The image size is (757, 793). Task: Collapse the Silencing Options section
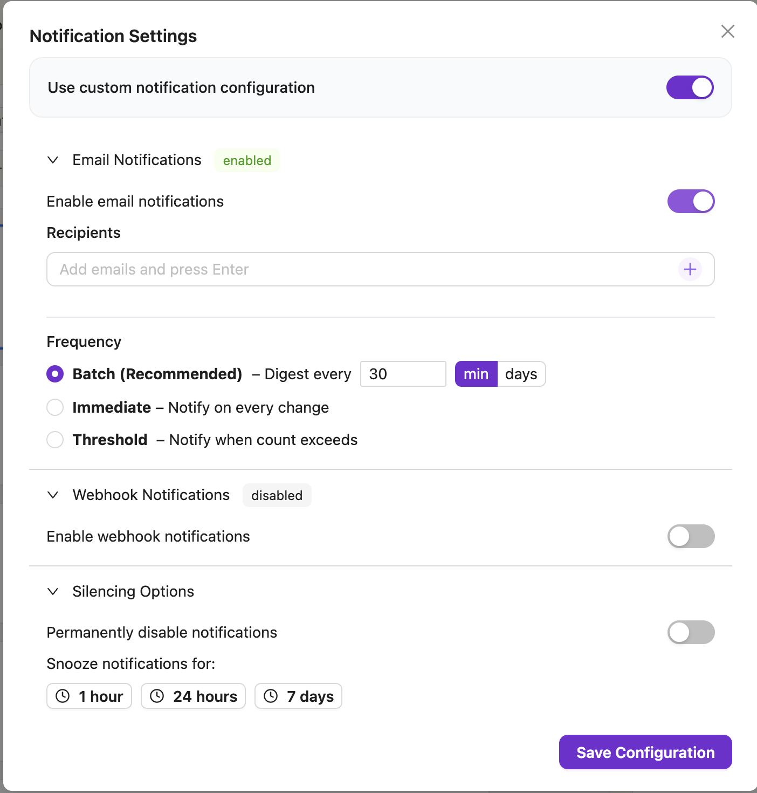[x=53, y=592]
